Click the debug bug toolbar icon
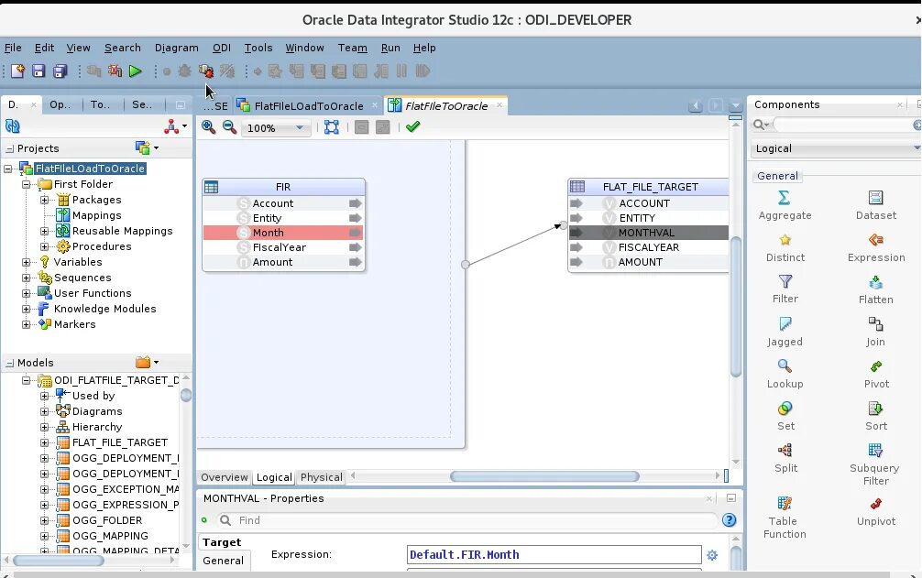 (206, 71)
